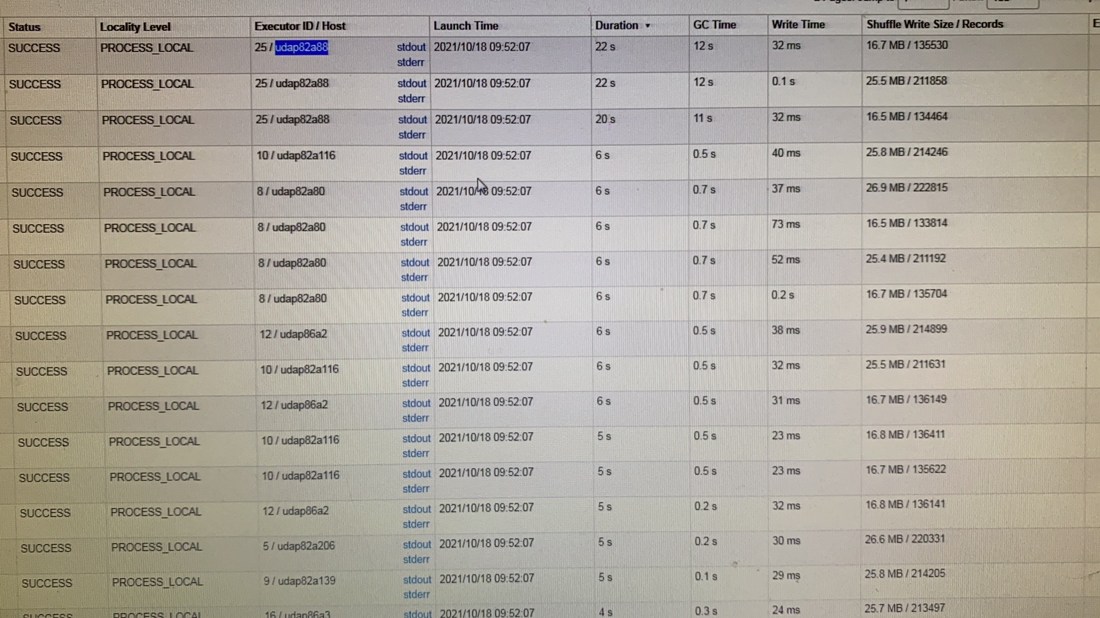The width and height of the screenshot is (1100, 618).
Task: Open stderr link for executor 9 / udap82a139
Action: point(417,595)
